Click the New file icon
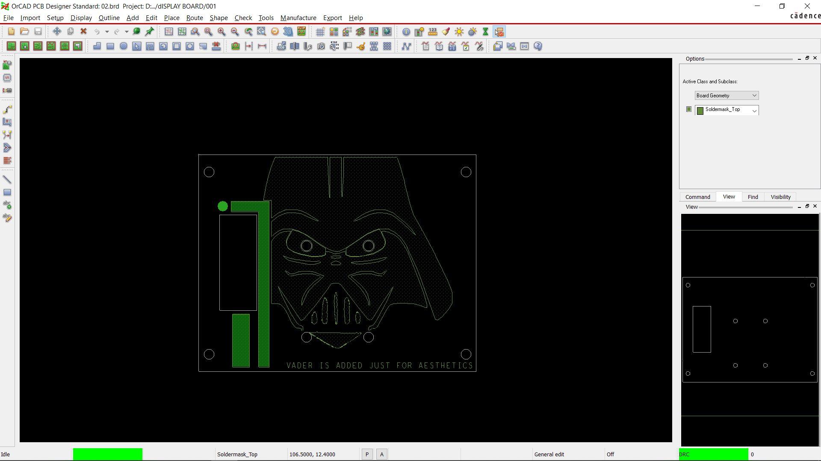 pos(11,32)
